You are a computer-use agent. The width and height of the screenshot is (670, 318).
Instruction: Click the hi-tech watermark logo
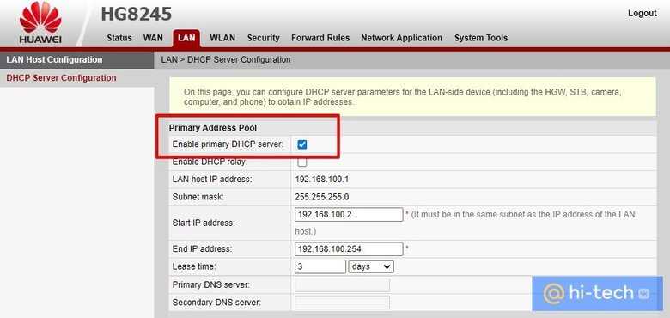[x=597, y=293]
